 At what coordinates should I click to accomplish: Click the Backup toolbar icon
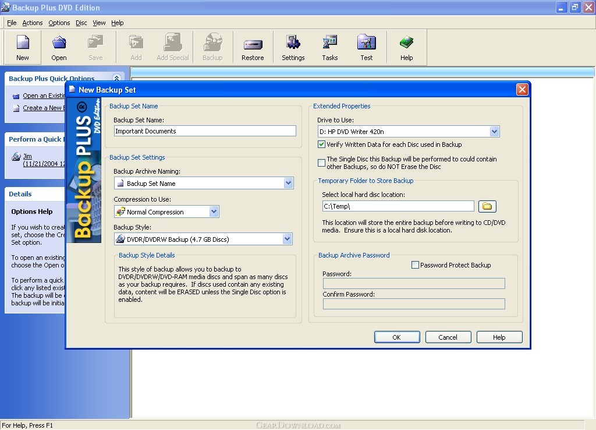(212, 48)
